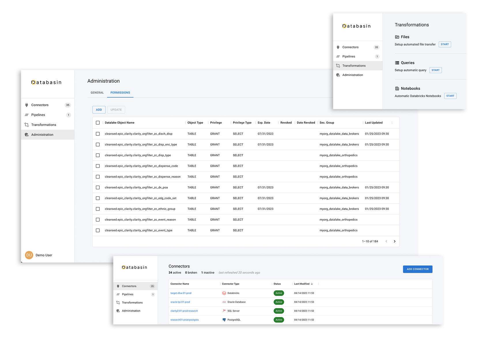This screenshot has height=340, width=487.
Task: Click Administration shield icon in Transformations window sidebar
Action: (338, 75)
